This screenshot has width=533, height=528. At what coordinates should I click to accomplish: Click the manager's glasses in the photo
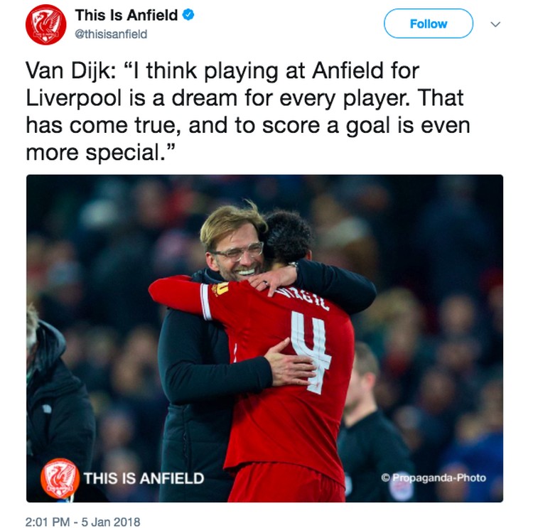tap(237, 251)
